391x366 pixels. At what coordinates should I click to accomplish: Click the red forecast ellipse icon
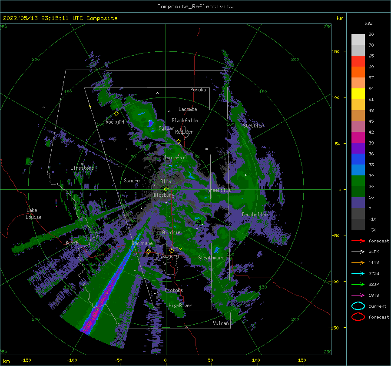coord(358,317)
